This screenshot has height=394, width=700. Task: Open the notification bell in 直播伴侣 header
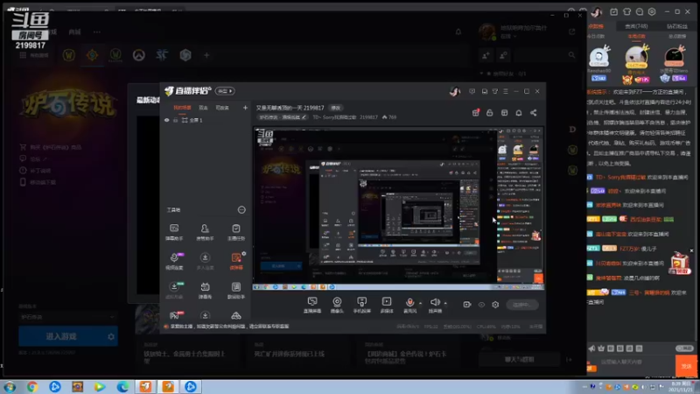point(519,113)
